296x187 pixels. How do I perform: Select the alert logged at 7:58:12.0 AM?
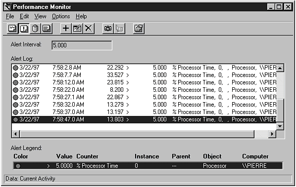144,82
